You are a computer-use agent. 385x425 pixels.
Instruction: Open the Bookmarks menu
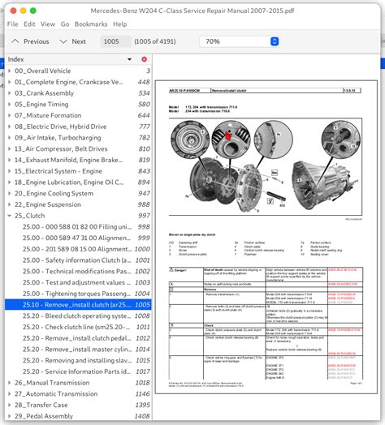tap(91, 24)
